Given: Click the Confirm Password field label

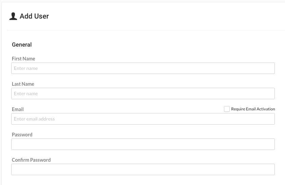Looking at the screenshot, I should 31,160.
